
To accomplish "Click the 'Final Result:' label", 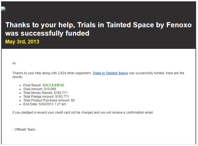I will click(x=32, y=85).
